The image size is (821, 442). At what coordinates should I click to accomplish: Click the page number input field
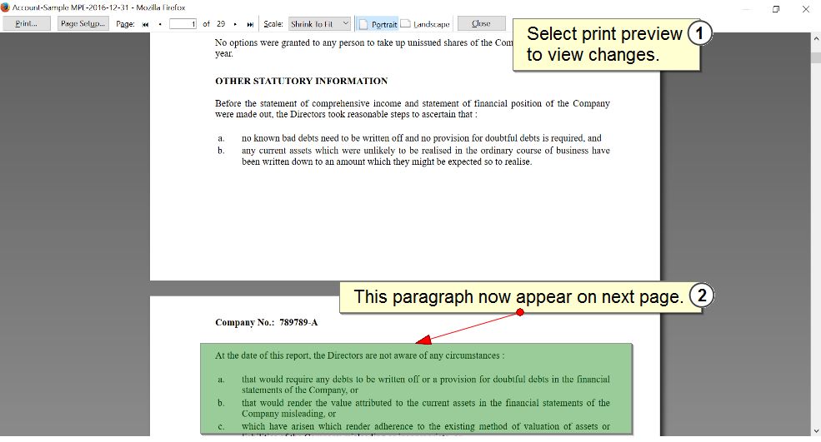click(x=183, y=24)
